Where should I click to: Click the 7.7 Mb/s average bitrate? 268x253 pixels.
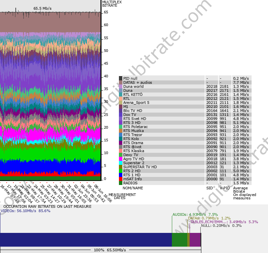coord(241,82)
